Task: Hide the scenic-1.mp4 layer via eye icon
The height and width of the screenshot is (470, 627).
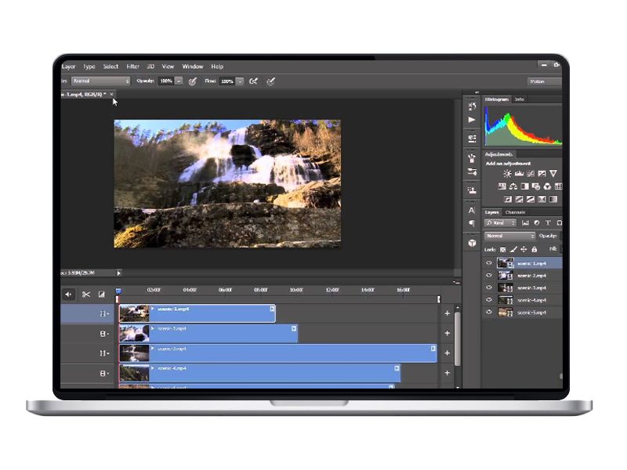Action: pyautogui.click(x=489, y=263)
